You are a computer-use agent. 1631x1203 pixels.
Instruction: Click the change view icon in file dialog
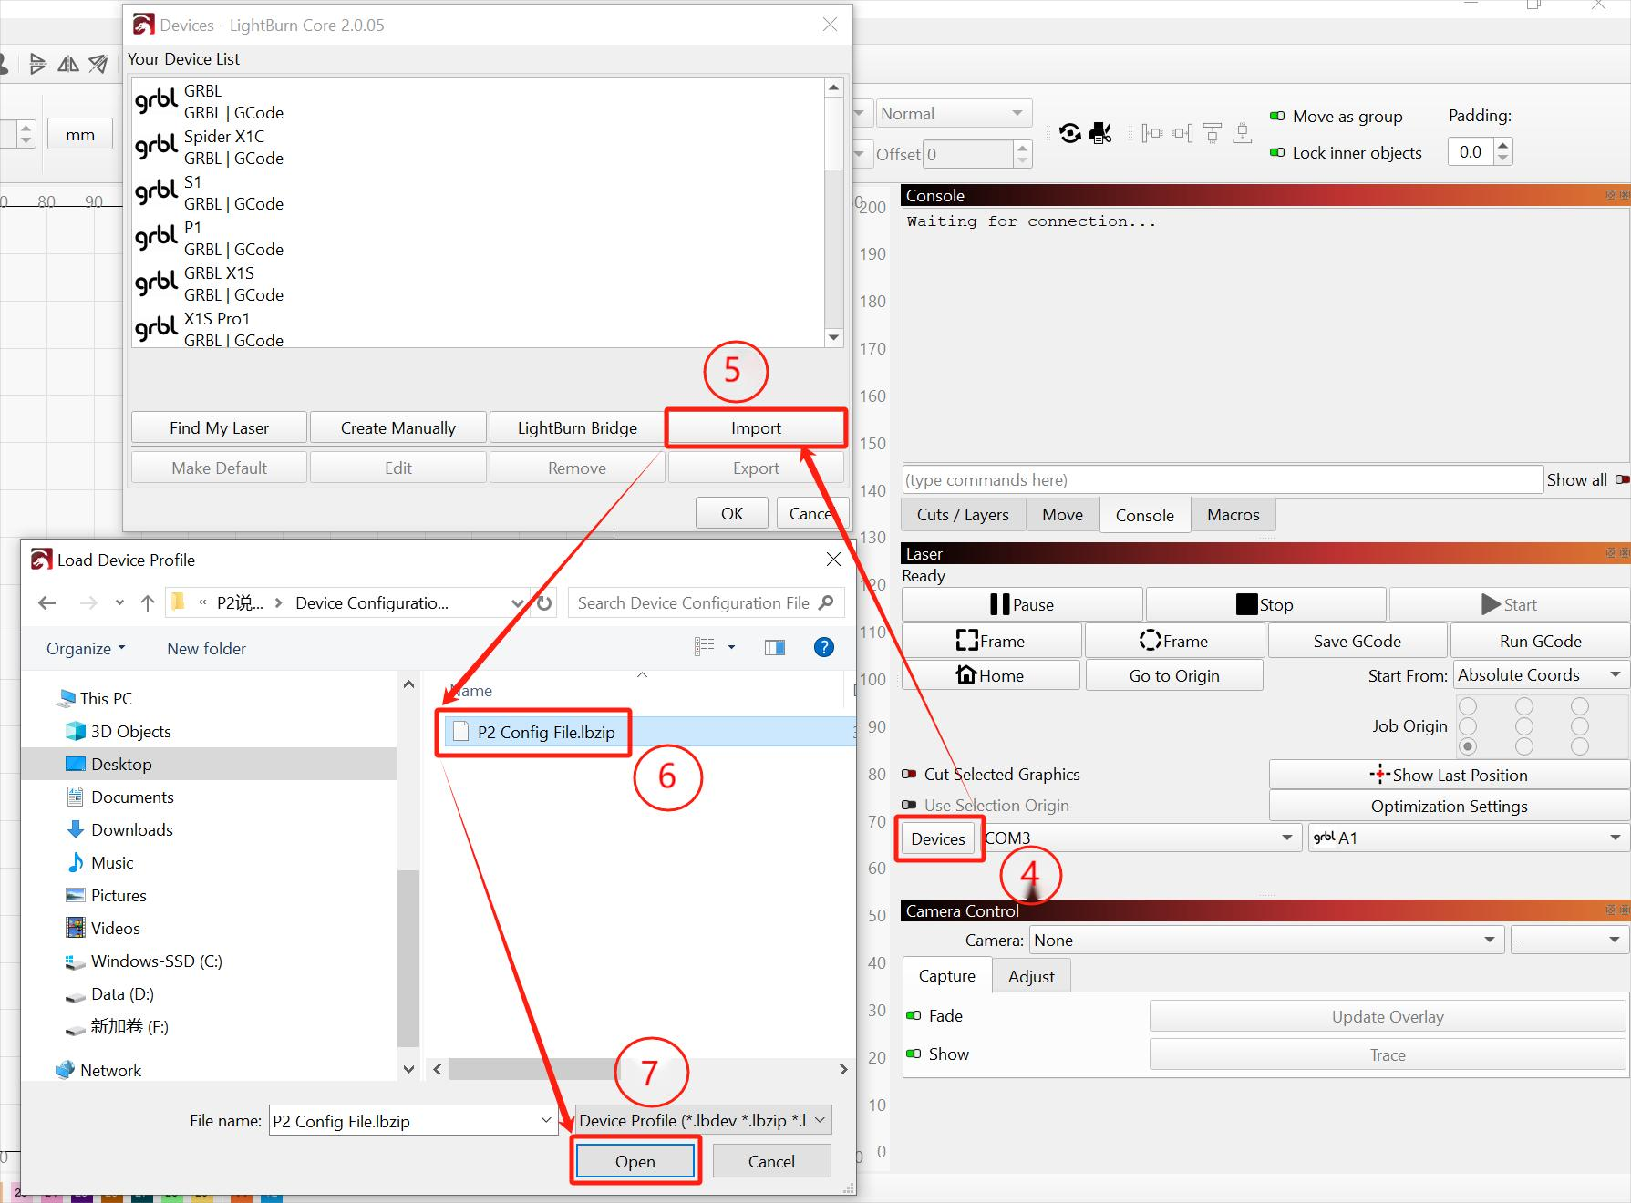(705, 647)
